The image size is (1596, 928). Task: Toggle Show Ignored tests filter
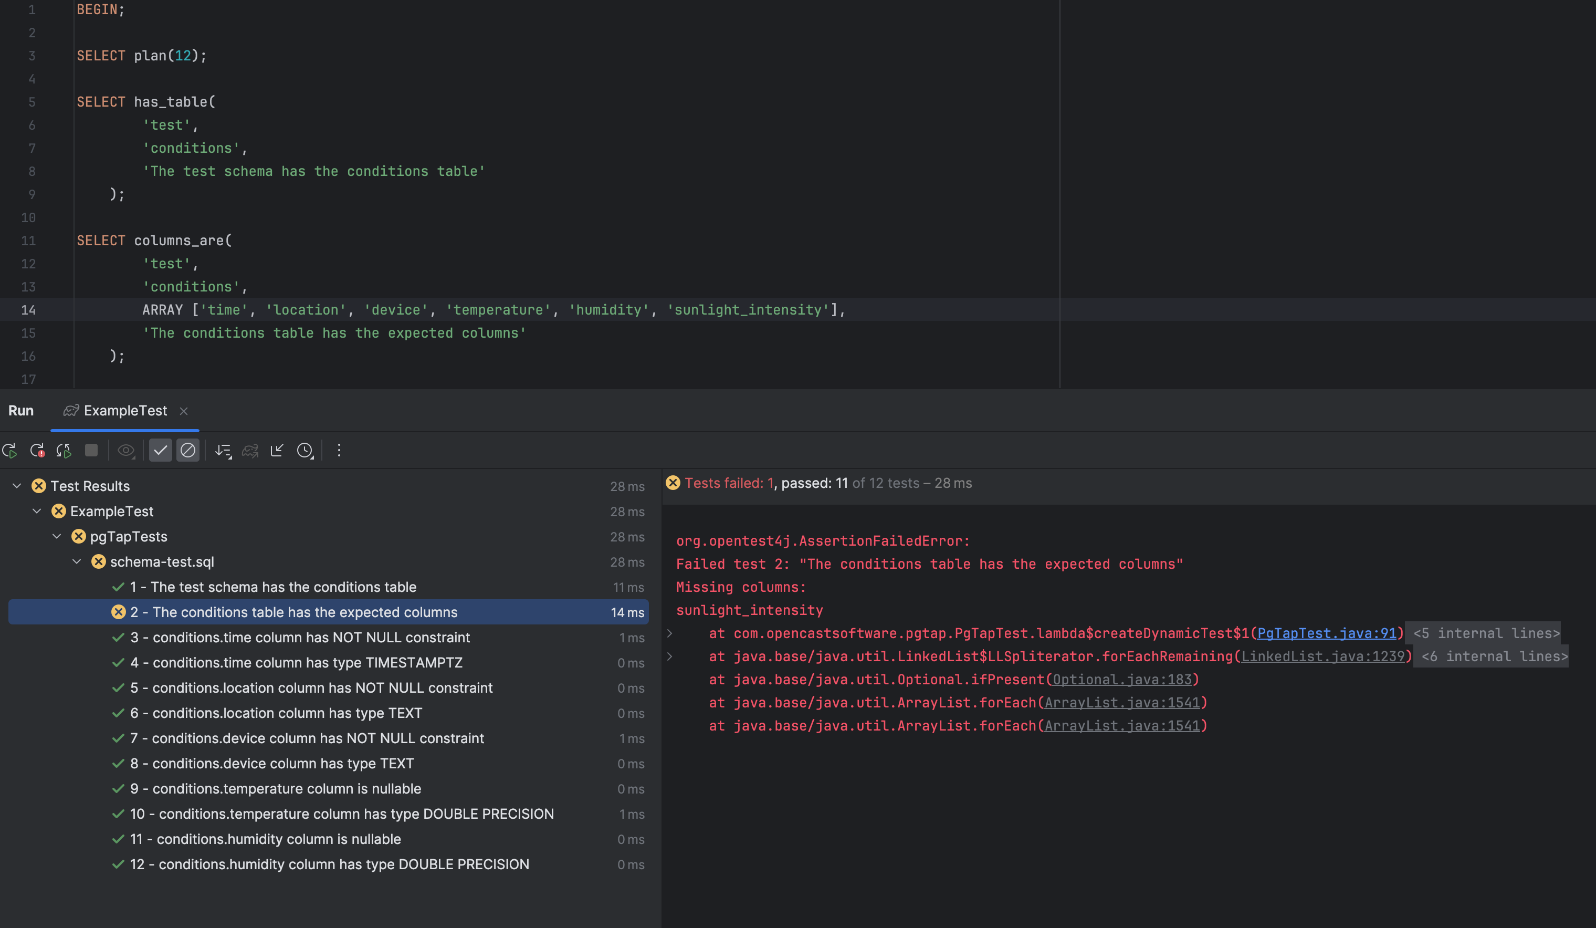pyautogui.click(x=188, y=451)
